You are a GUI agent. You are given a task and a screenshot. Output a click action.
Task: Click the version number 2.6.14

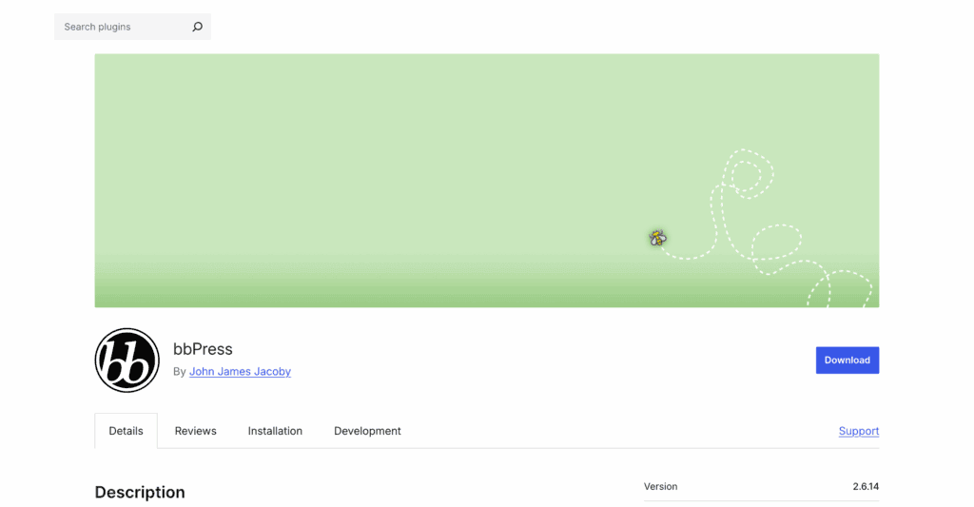(x=866, y=486)
